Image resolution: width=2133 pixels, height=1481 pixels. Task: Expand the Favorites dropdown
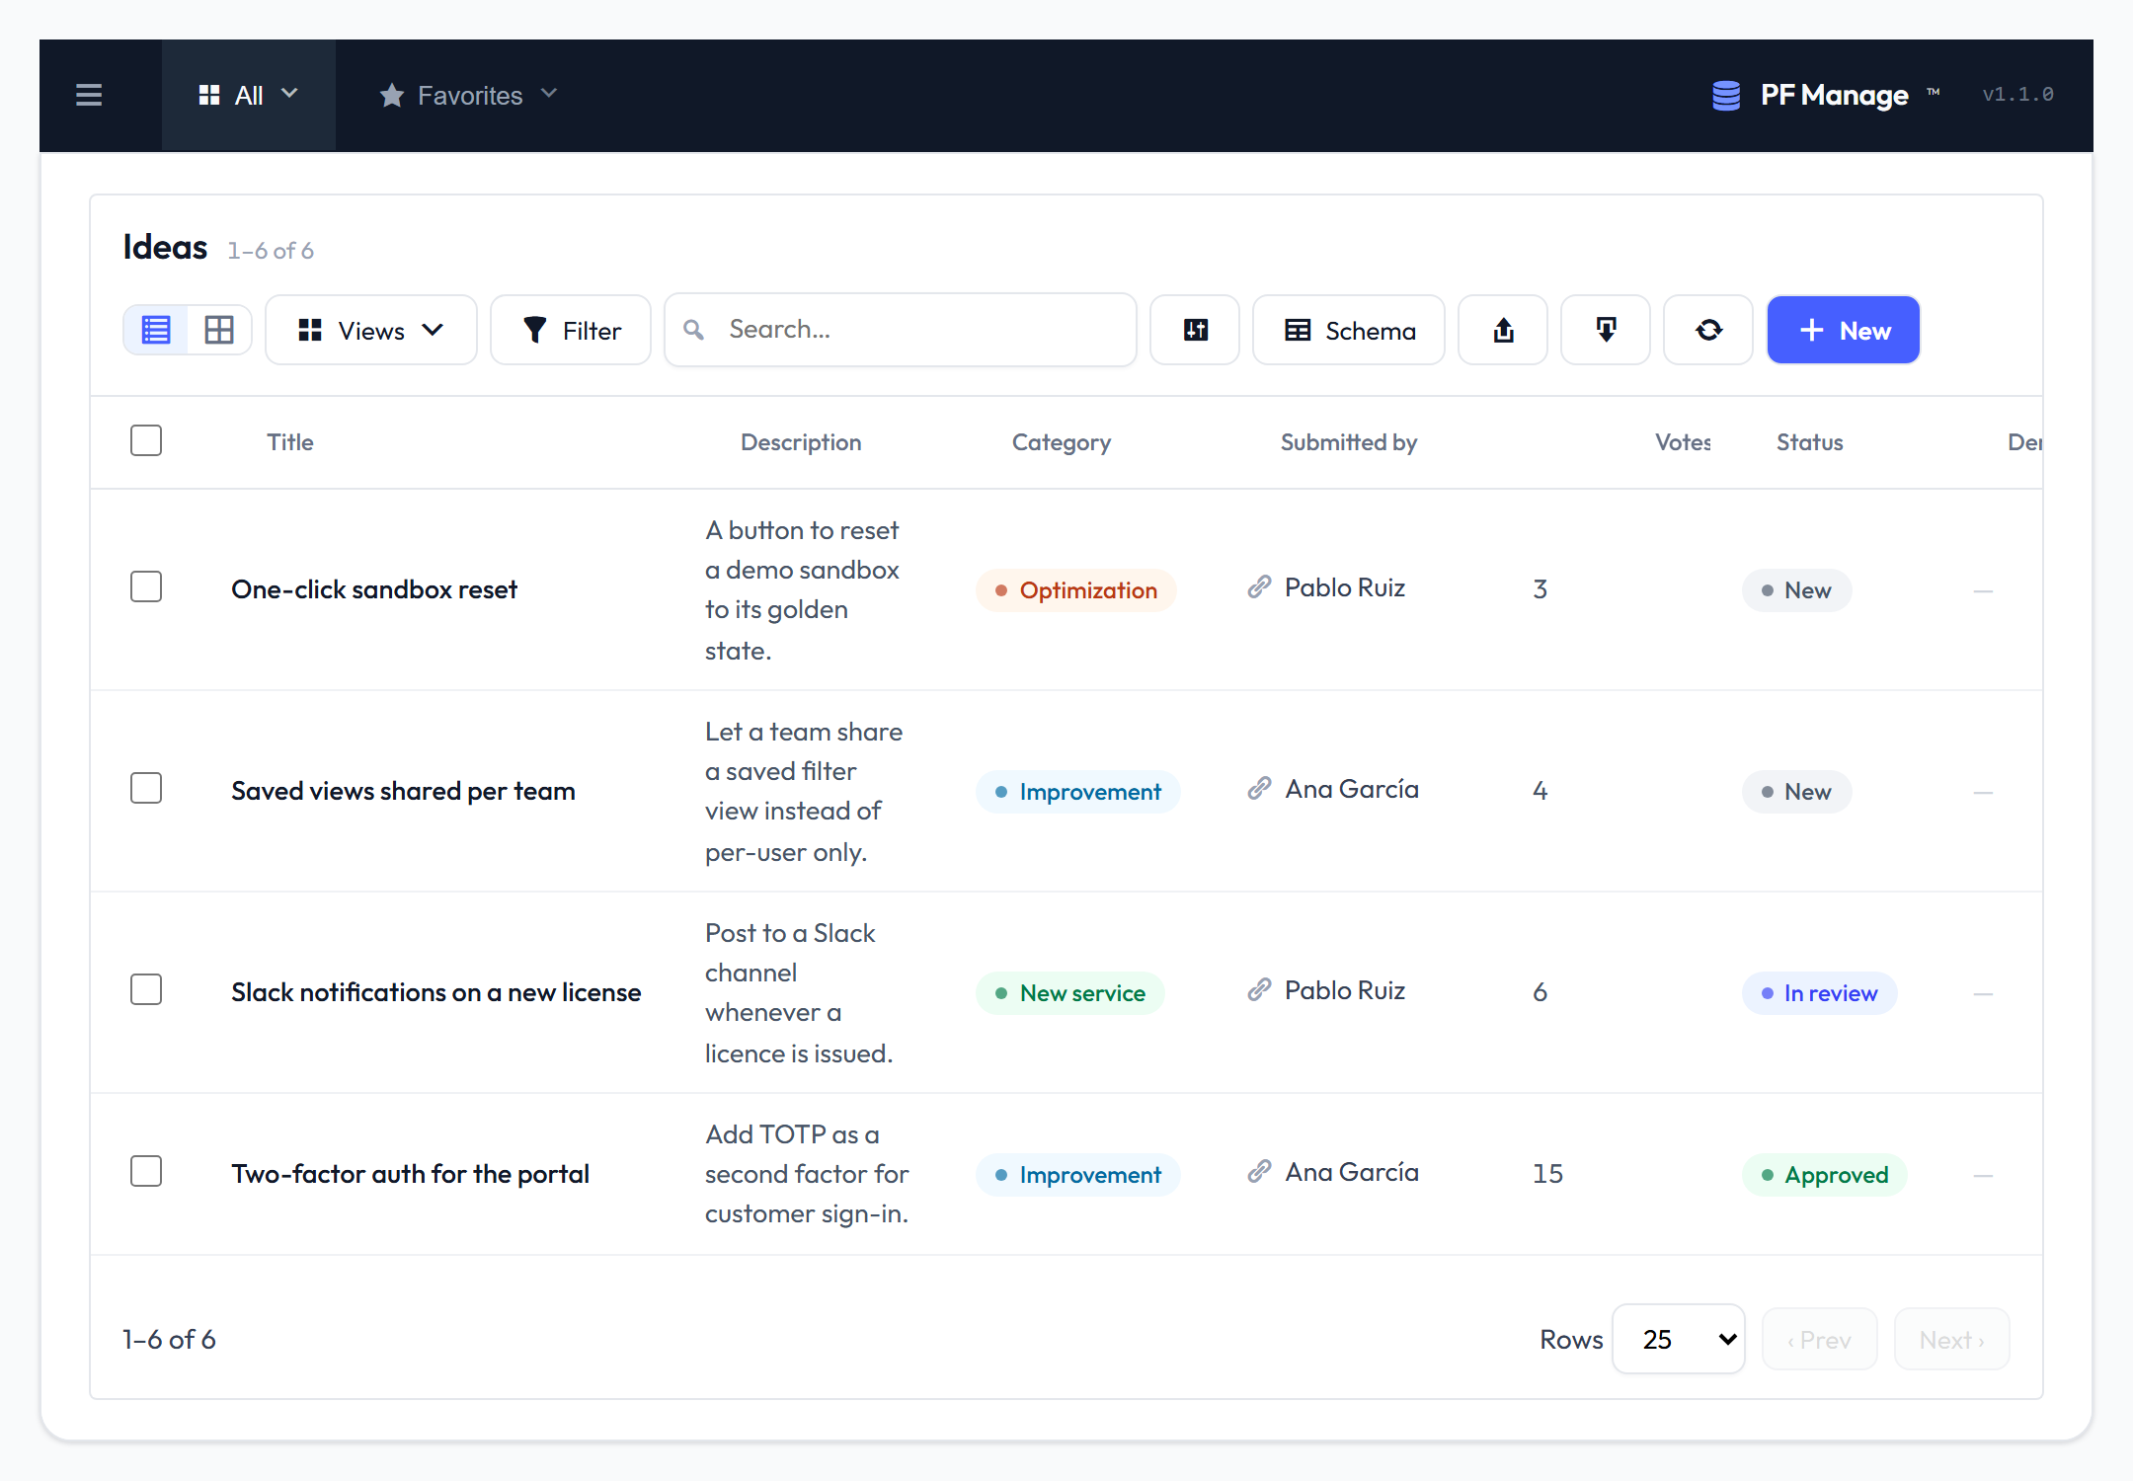pyautogui.click(x=469, y=95)
